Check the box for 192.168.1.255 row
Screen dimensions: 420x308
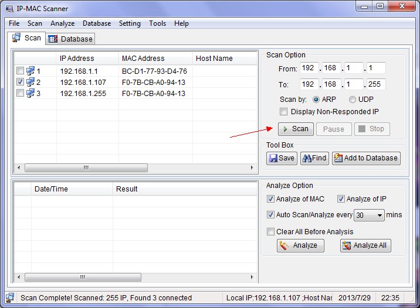[20, 93]
